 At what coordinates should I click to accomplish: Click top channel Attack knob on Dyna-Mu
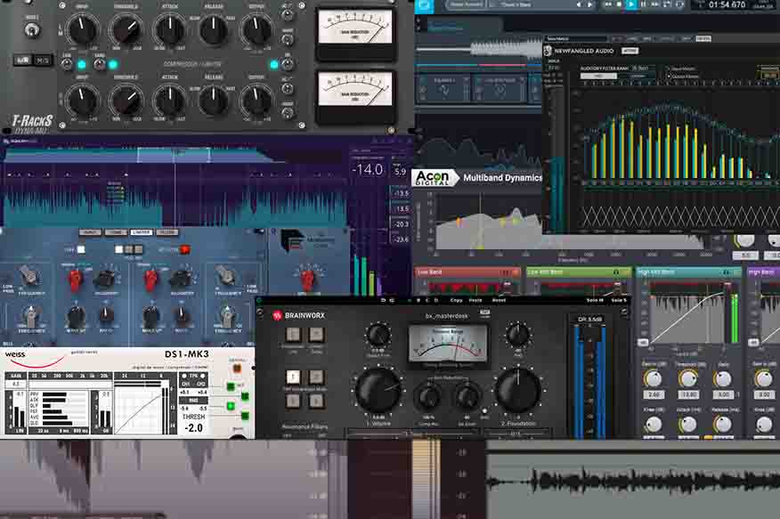[x=170, y=29]
